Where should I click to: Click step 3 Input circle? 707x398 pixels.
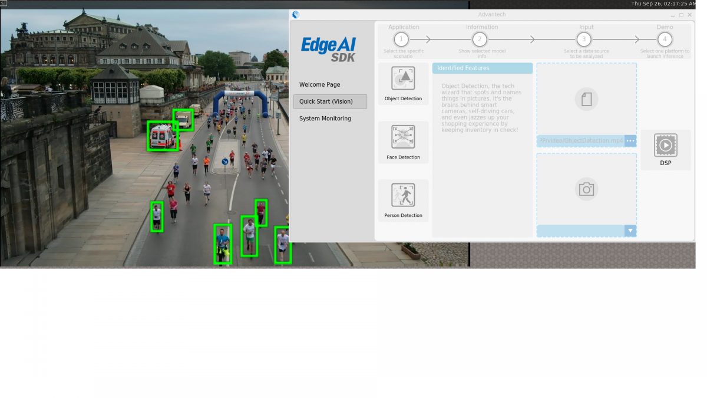point(583,39)
